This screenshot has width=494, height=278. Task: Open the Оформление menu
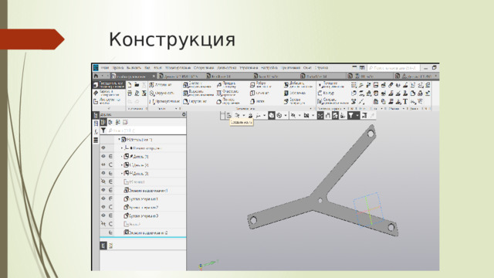tap(204, 68)
